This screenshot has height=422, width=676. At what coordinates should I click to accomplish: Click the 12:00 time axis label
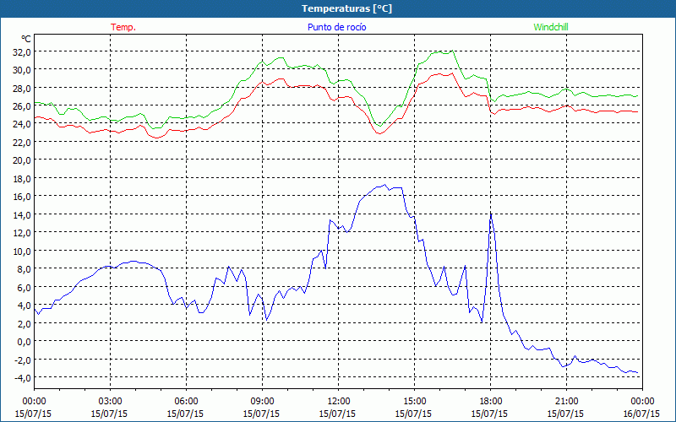(x=339, y=402)
